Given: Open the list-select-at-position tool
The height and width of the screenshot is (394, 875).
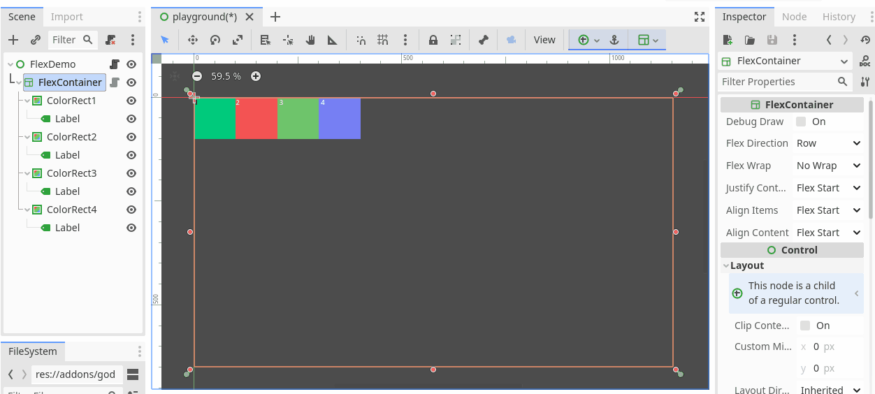Looking at the screenshot, I should 266,40.
